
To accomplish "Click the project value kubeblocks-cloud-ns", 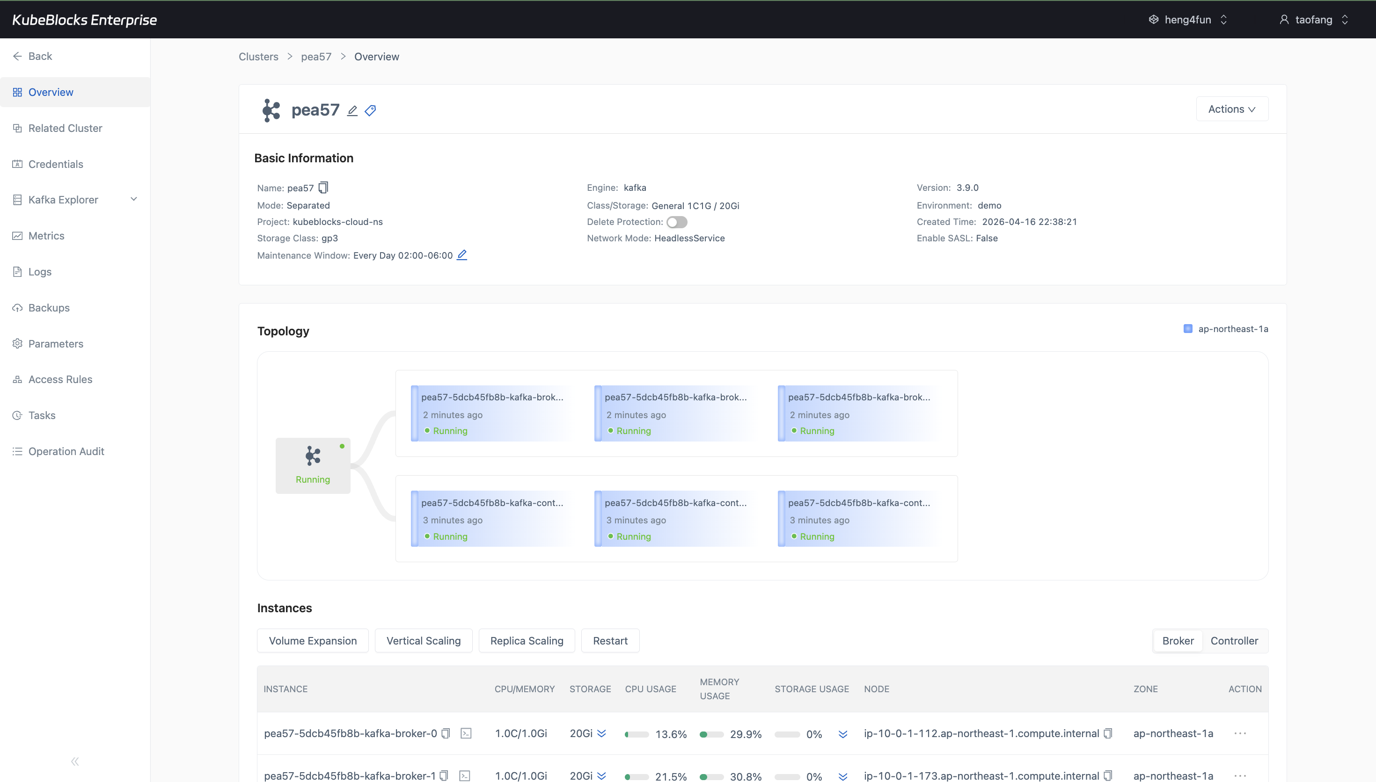I will (337, 222).
